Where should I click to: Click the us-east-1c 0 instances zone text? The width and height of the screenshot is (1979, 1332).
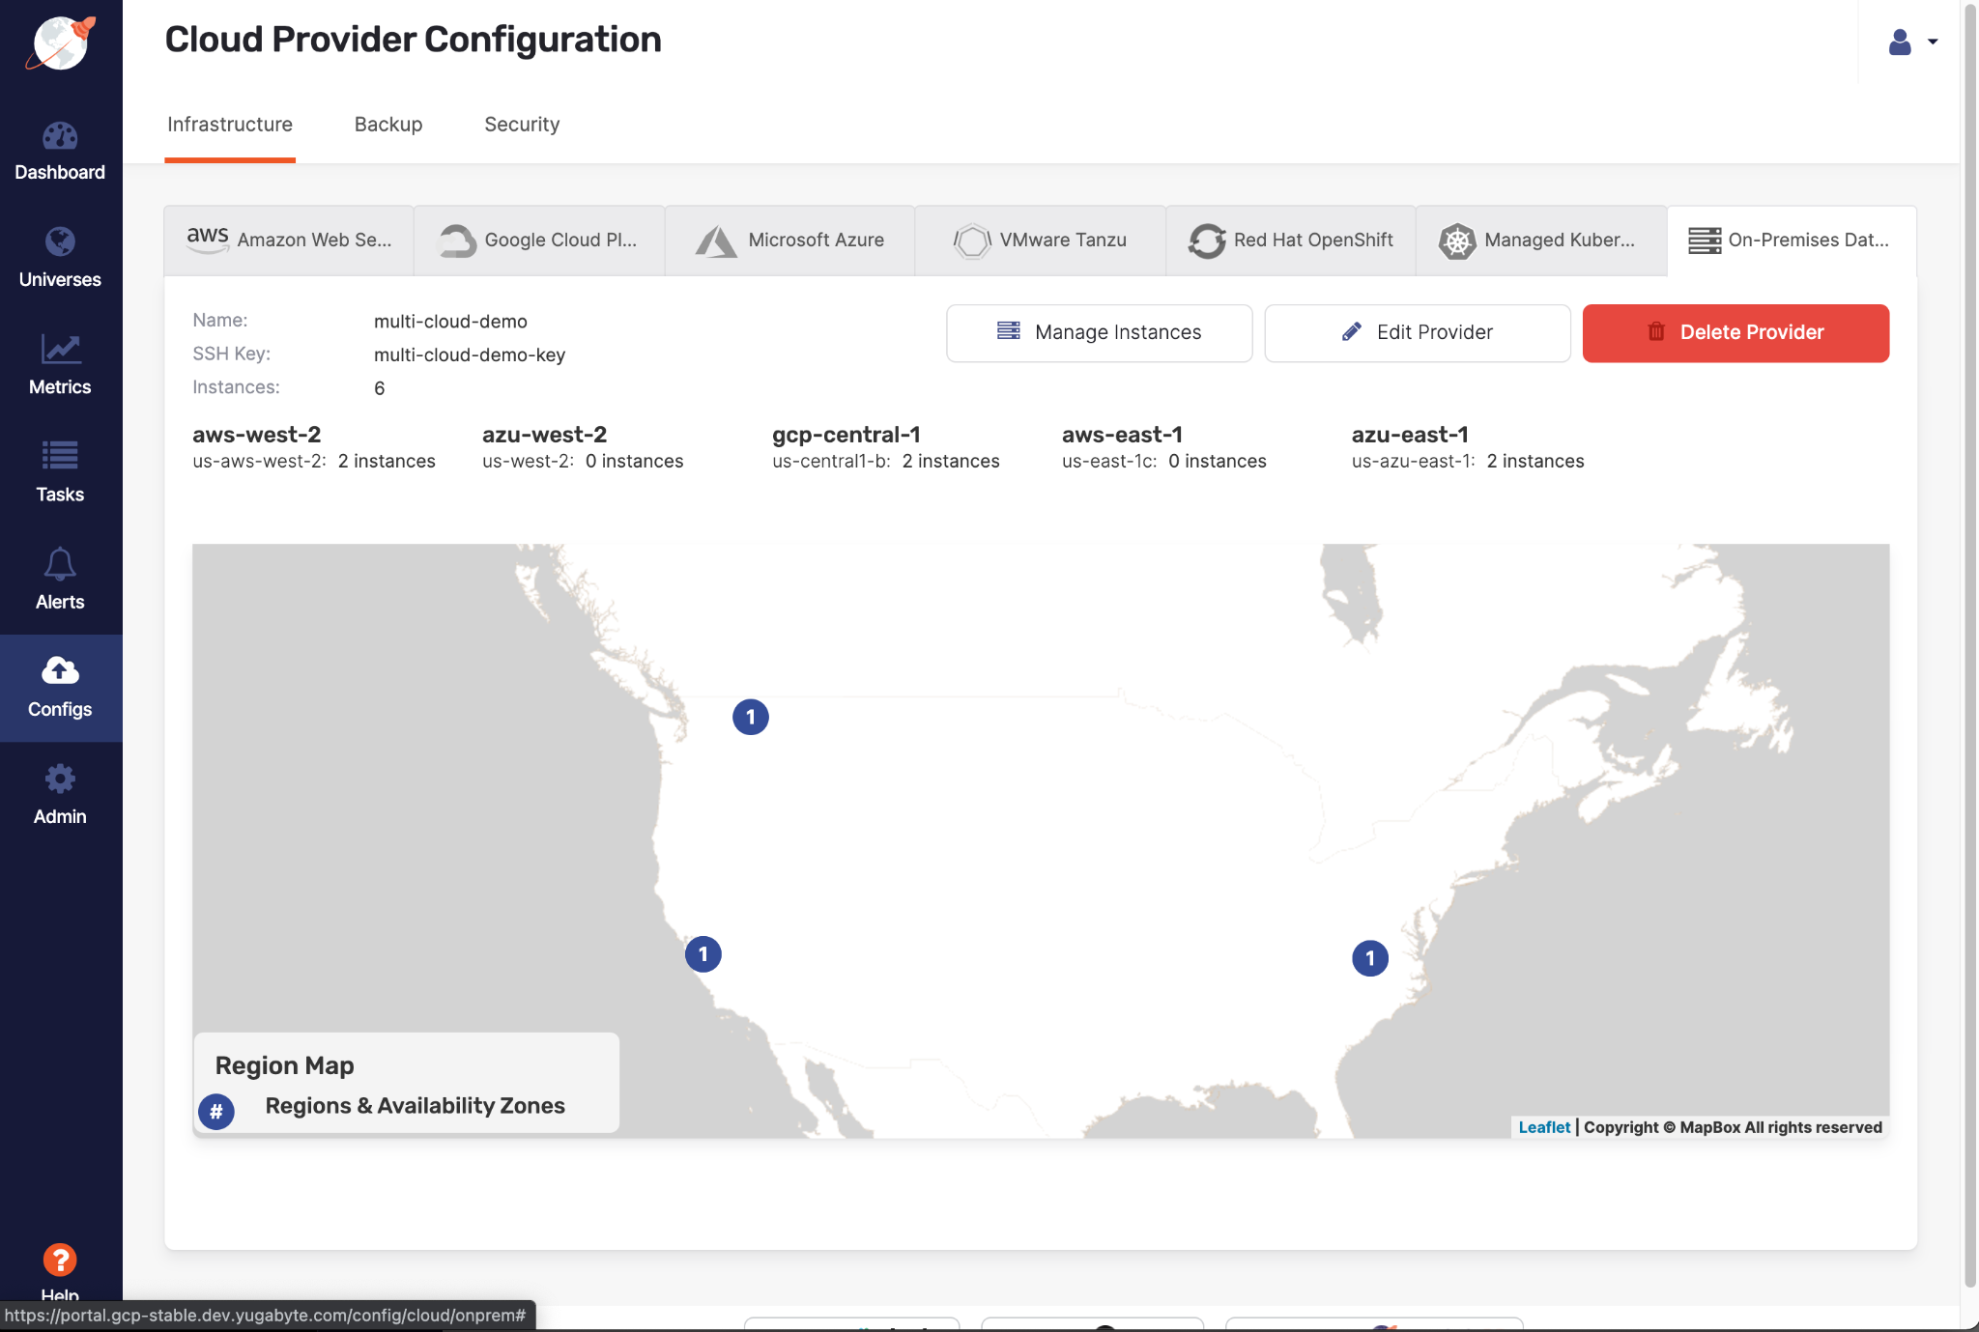(x=1164, y=462)
